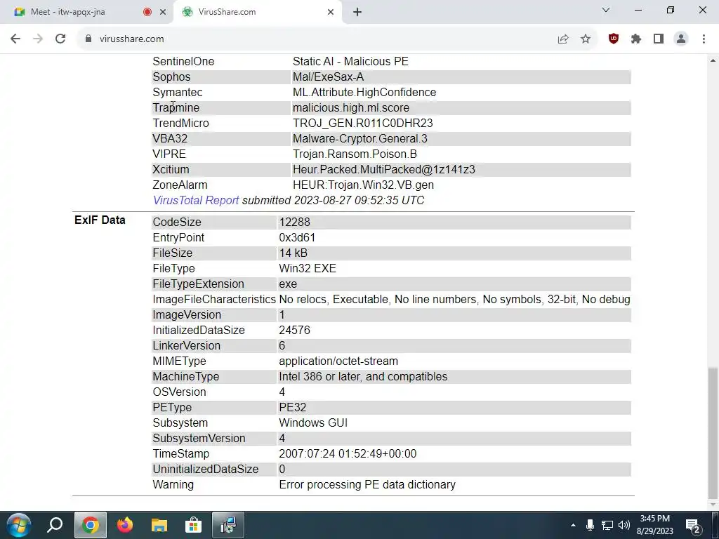Click the forward navigation arrow
The width and height of the screenshot is (719, 539).
click(x=38, y=39)
